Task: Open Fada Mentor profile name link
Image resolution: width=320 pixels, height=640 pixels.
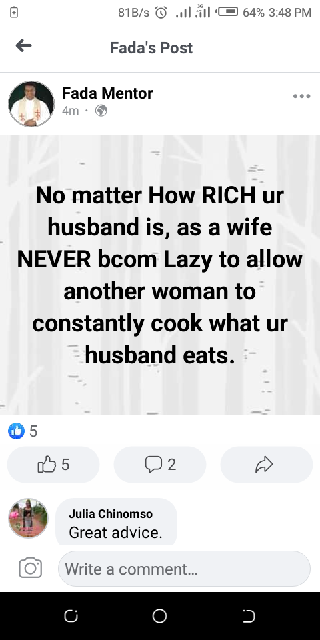Action: click(107, 93)
